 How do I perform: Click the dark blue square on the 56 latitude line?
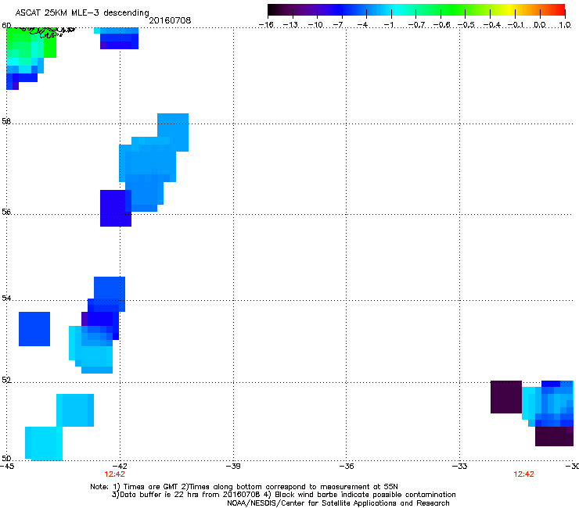click(116, 209)
